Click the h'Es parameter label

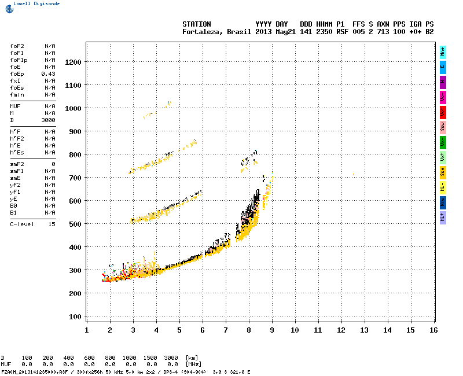(17, 153)
